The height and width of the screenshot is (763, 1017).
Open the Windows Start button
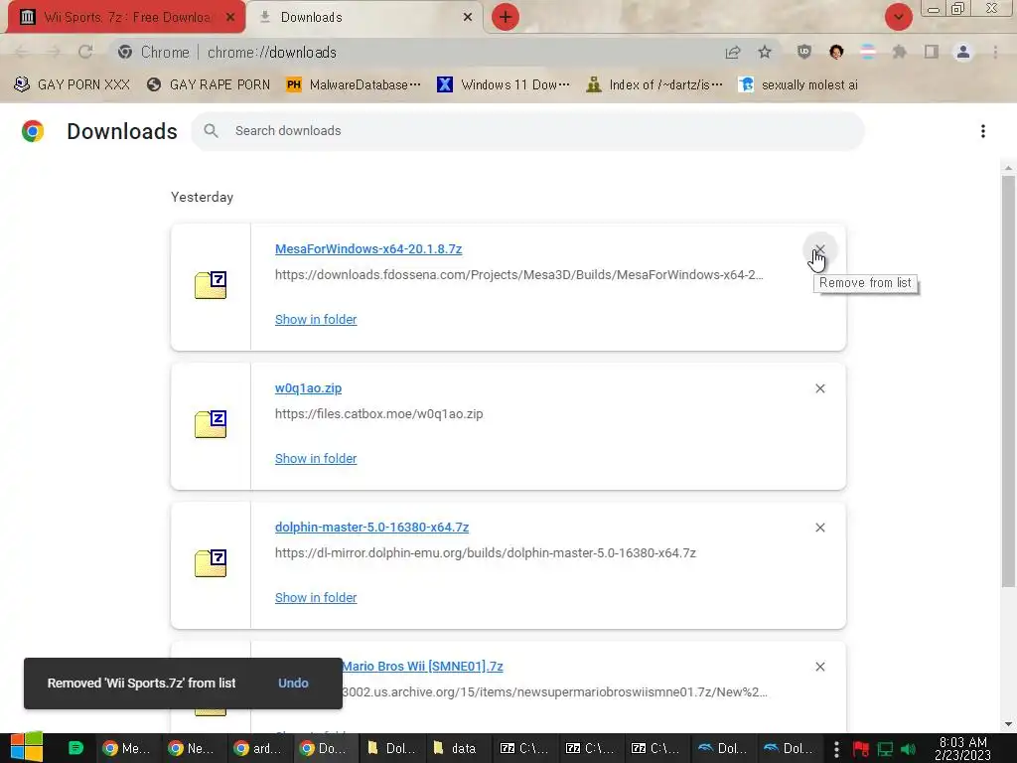click(x=26, y=747)
